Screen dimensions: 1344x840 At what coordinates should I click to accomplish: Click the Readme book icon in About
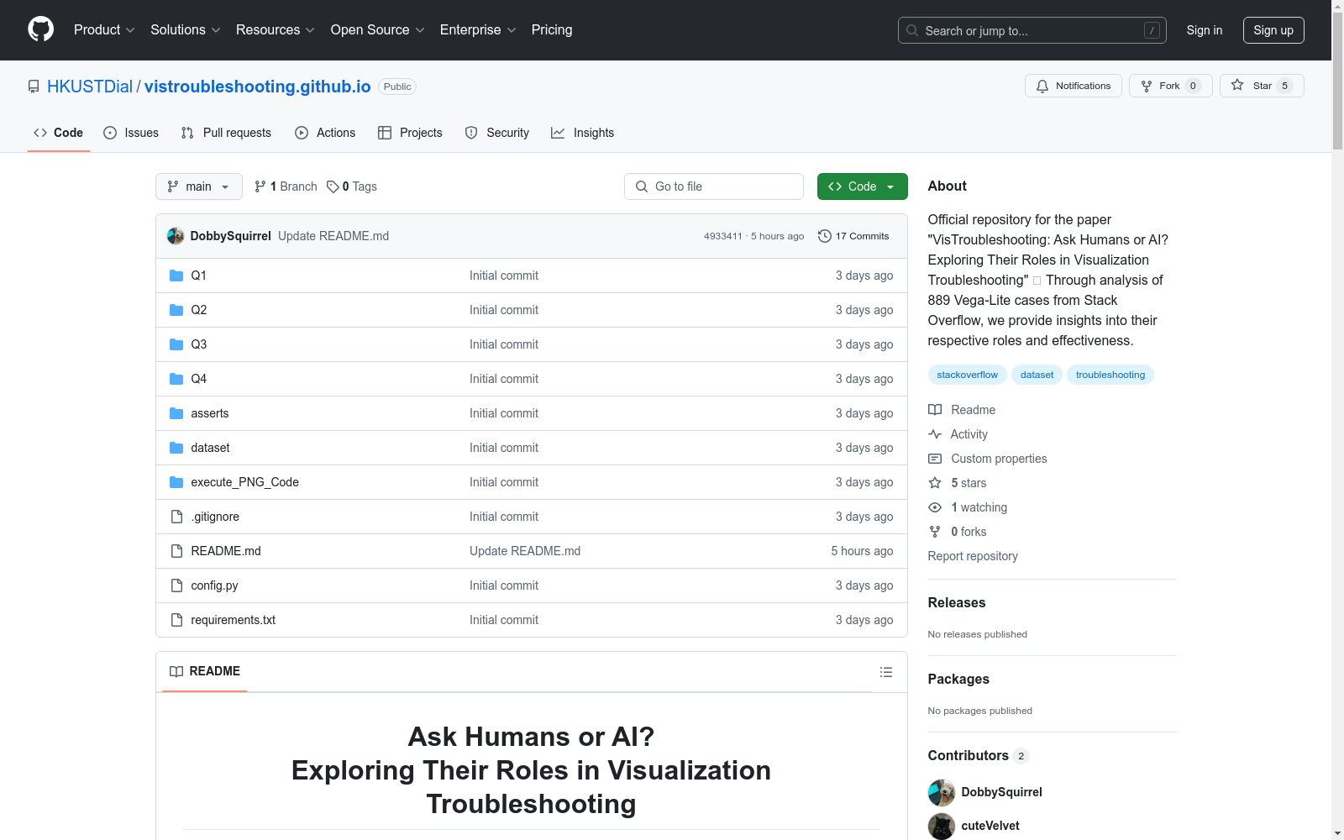(x=935, y=410)
